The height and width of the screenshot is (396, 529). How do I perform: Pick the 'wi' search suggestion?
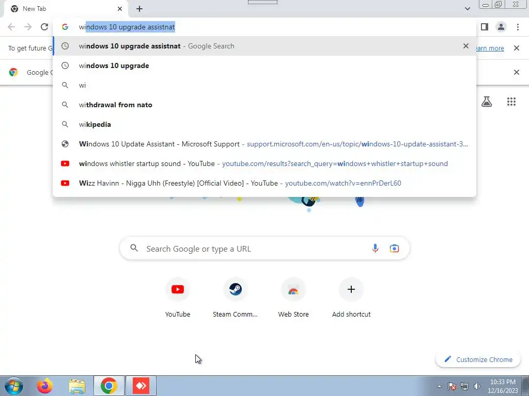point(264,85)
